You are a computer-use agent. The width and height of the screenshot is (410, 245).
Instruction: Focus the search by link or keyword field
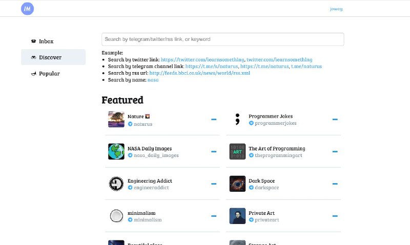coord(222,39)
